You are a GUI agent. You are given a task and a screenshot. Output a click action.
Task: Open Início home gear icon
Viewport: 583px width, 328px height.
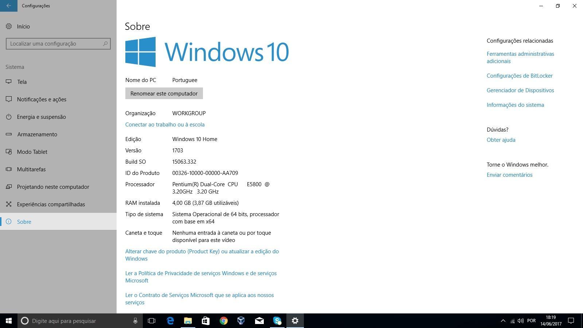9,26
